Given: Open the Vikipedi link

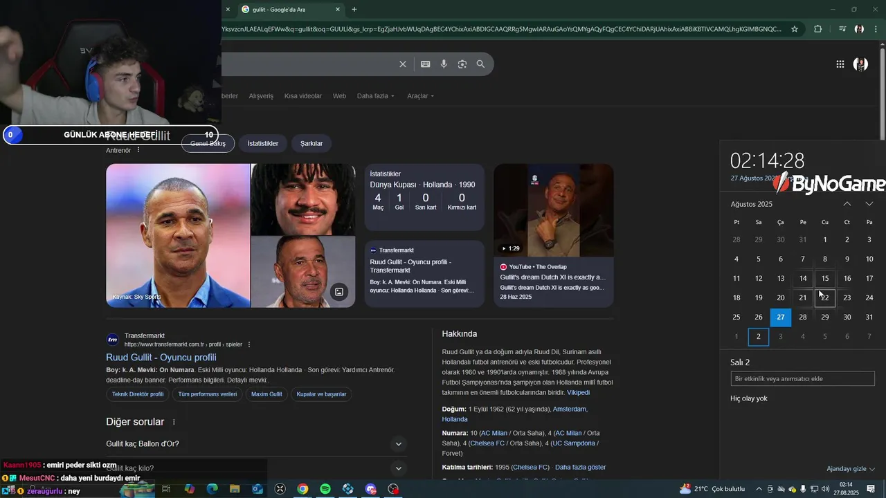Looking at the screenshot, I should click(579, 393).
